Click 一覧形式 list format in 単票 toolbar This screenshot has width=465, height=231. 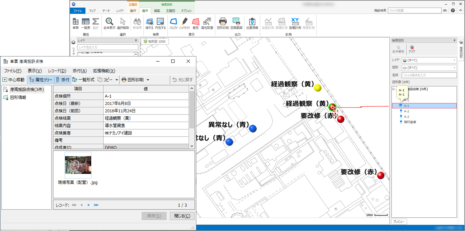[84, 80]
